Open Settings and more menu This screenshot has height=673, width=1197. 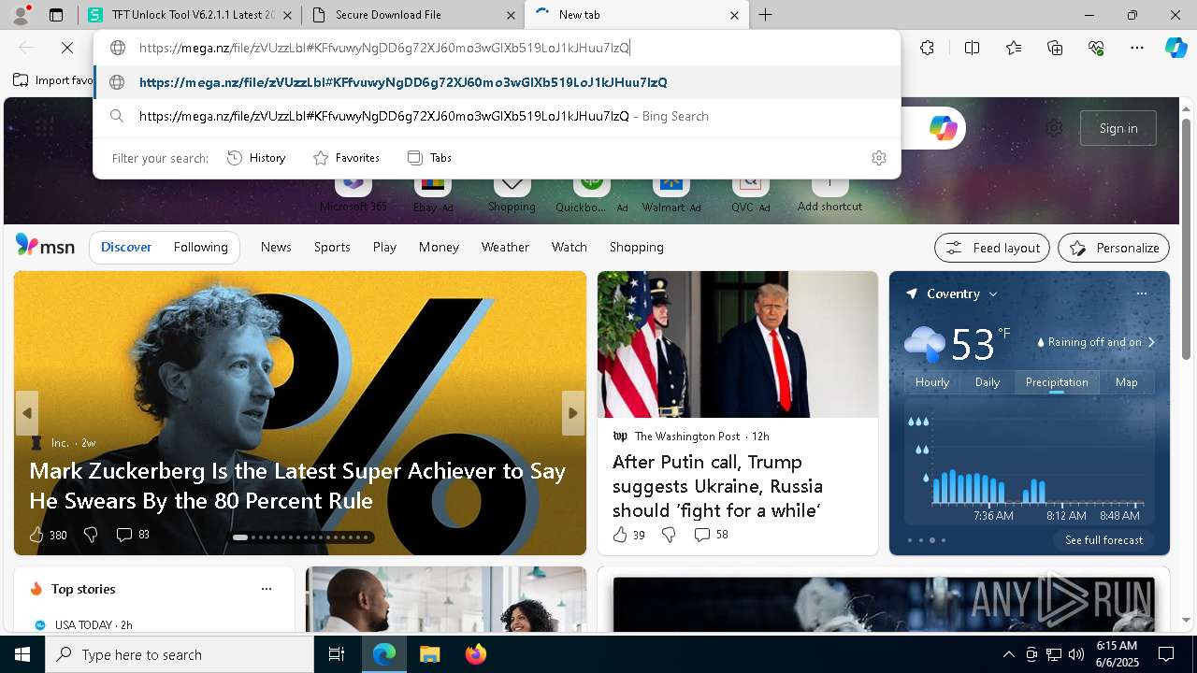coord(1137,48)
